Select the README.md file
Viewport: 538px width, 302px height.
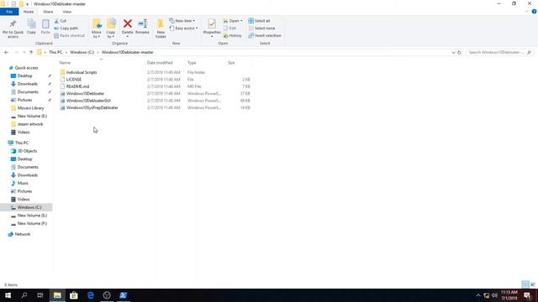(x=77, y=86)
